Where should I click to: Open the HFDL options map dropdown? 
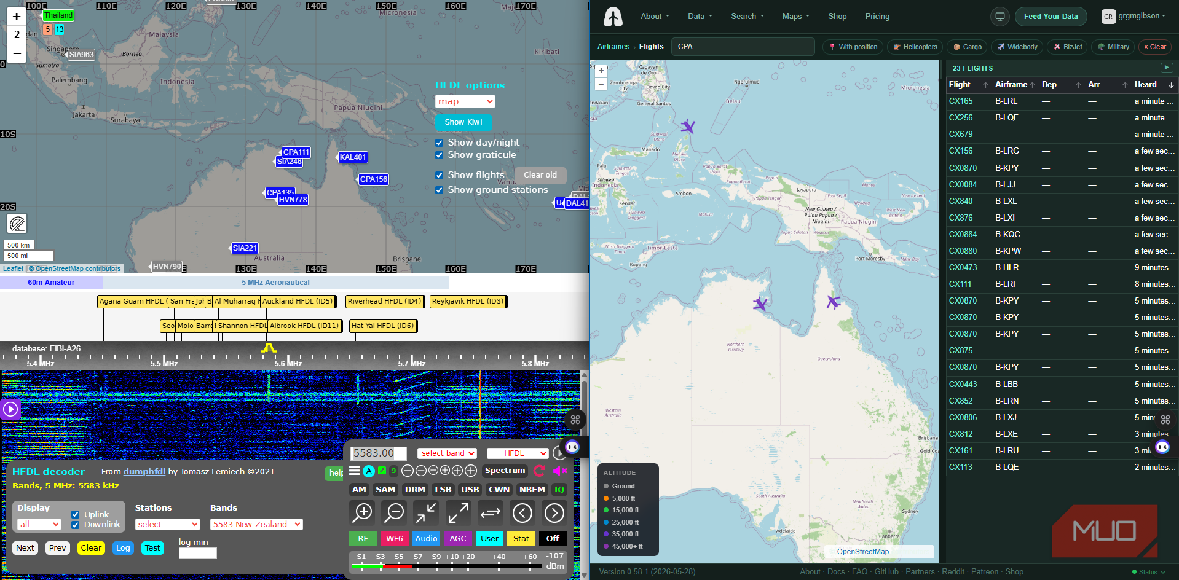pyautogui.click(x=465, y=101)
